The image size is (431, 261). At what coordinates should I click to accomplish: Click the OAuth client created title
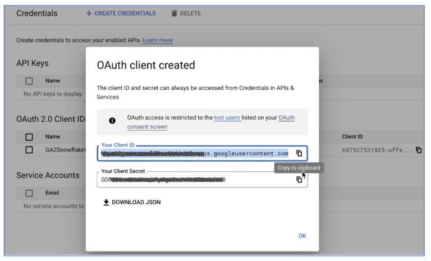point(146,66)
